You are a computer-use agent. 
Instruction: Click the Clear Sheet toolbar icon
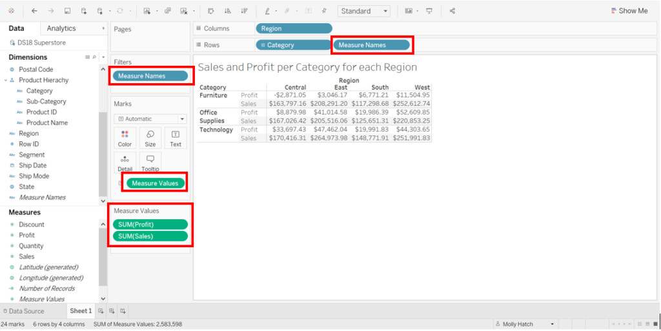184,11
